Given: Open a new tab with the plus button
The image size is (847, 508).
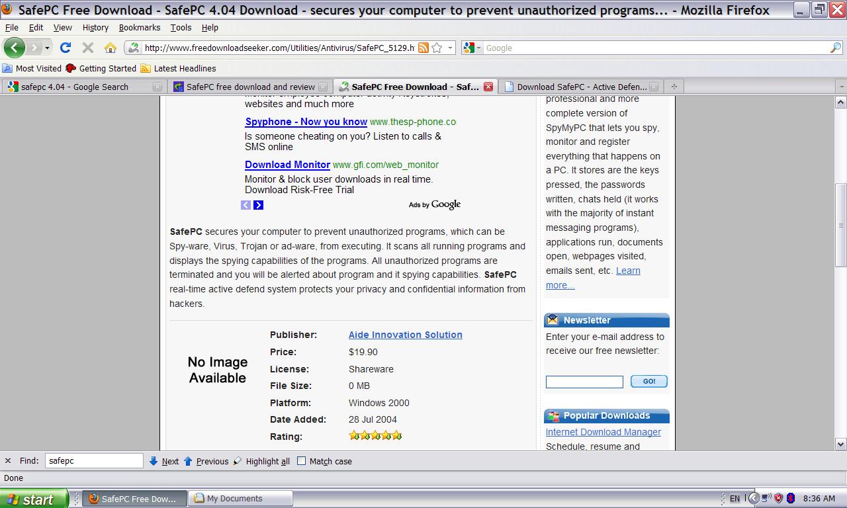Looking at the screenshot, I should pos(674,86).
